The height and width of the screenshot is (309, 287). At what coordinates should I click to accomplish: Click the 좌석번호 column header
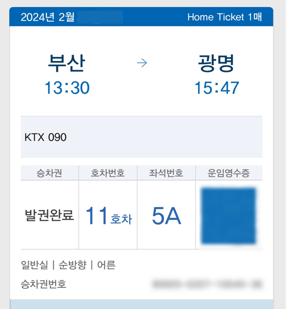click(x=166, y=173)
